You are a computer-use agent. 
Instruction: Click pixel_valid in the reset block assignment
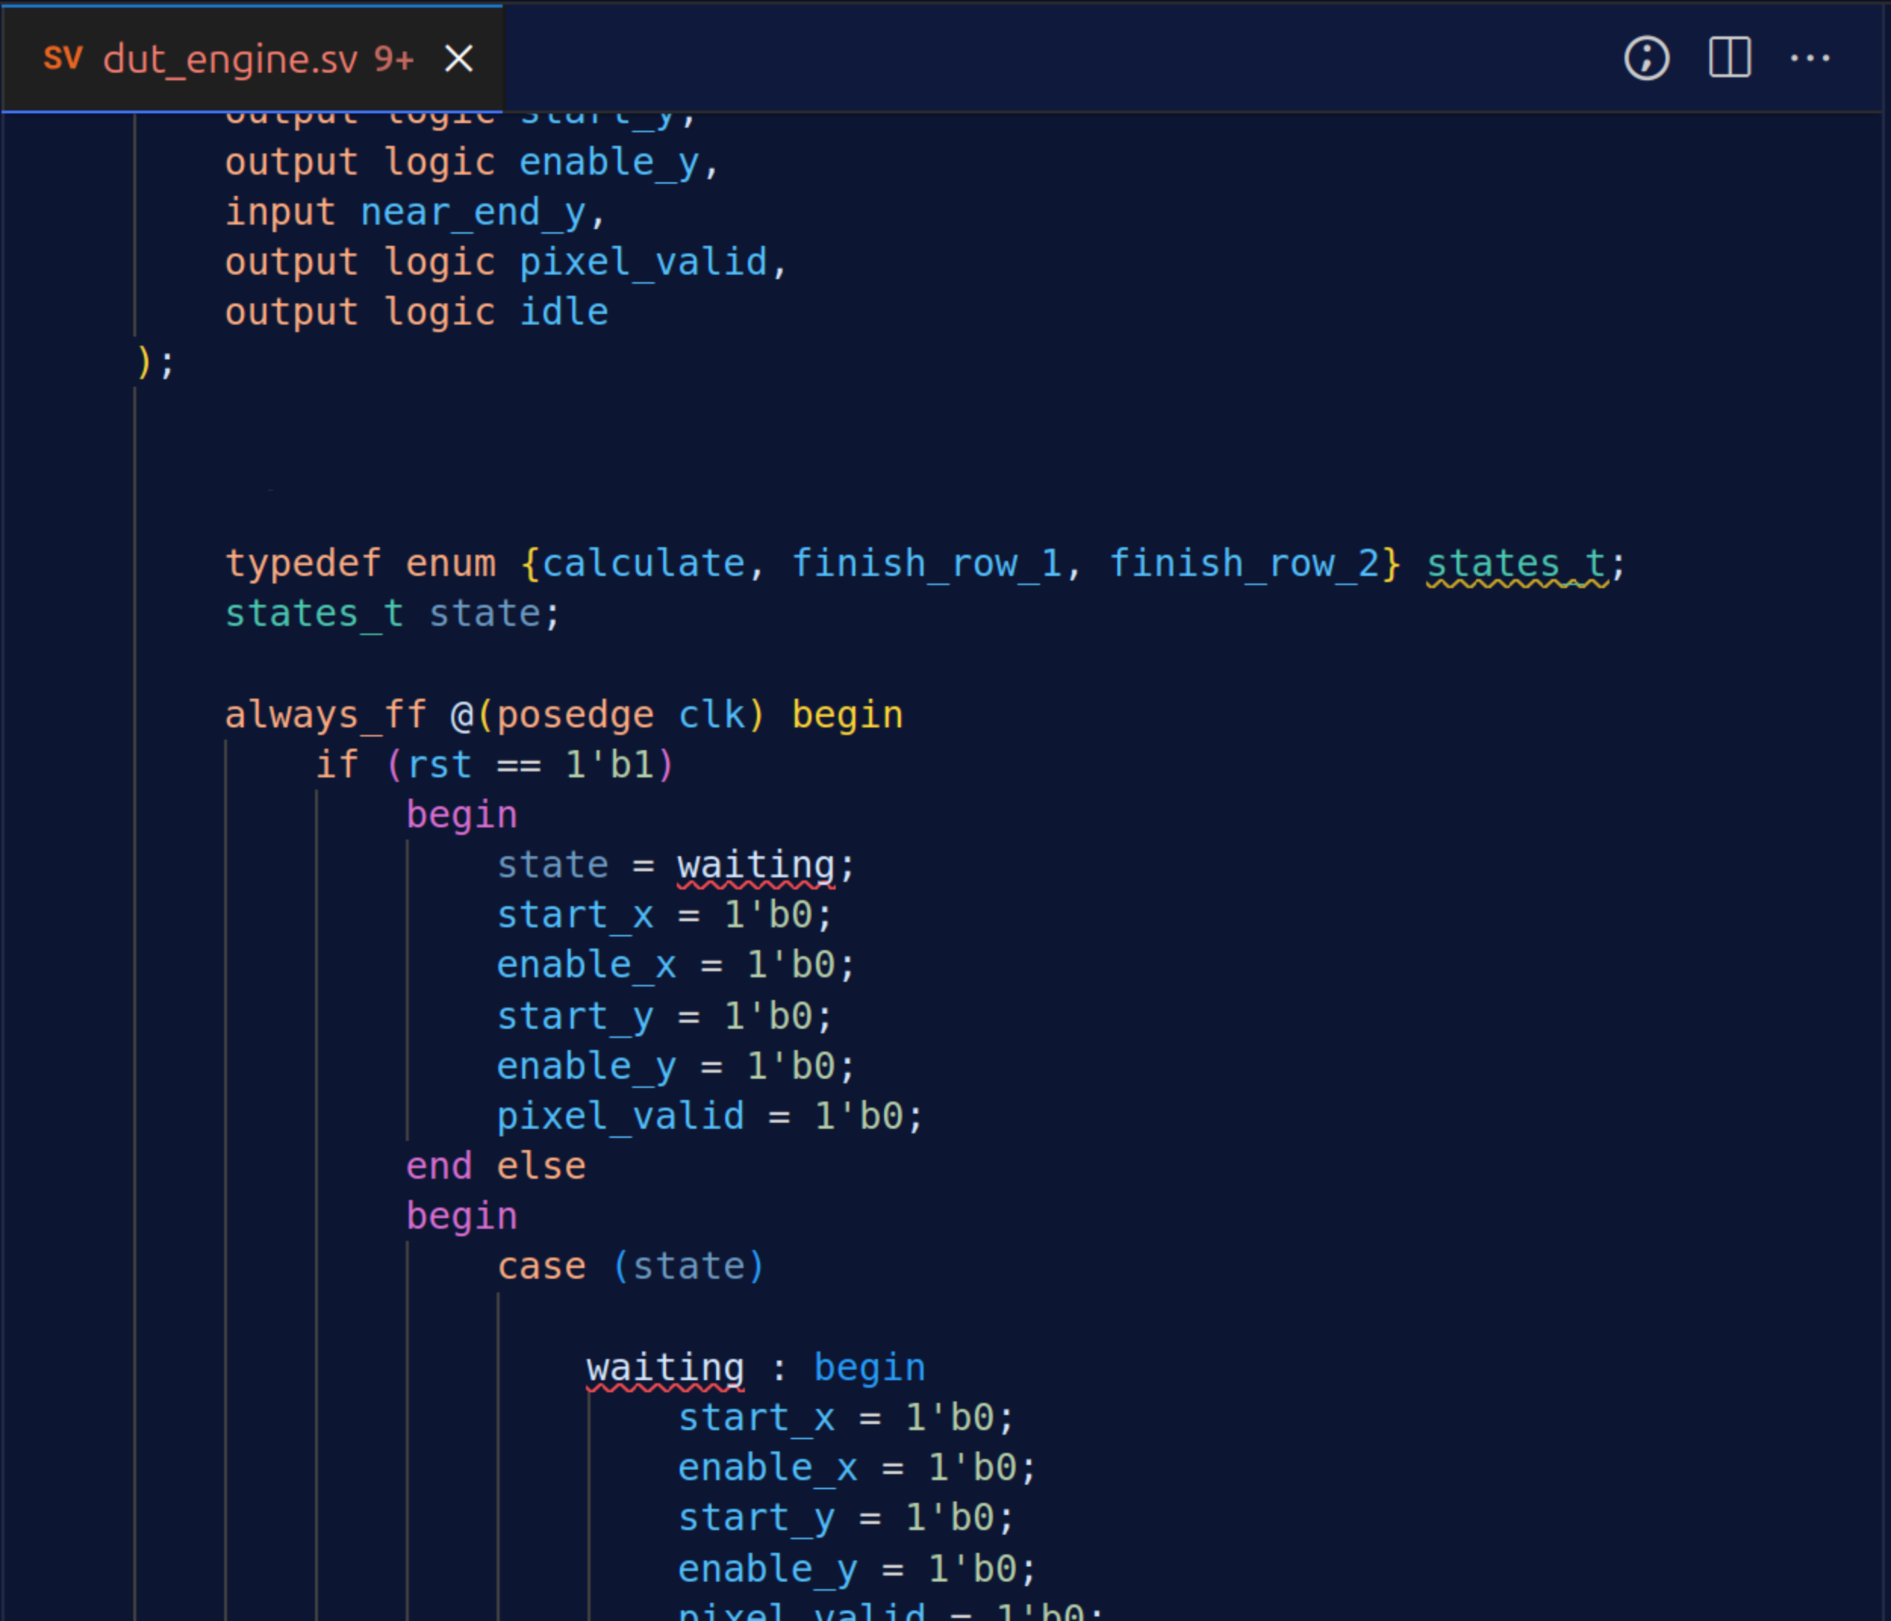tap(620, 1116)
